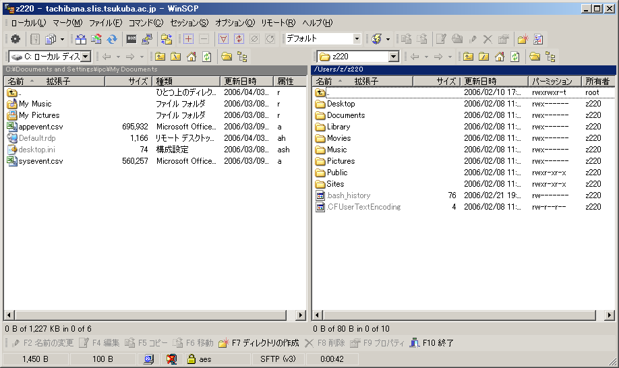The image size is (619, 368).
Task: Open the ローカル(L) menu
Action: pos(28,23)
